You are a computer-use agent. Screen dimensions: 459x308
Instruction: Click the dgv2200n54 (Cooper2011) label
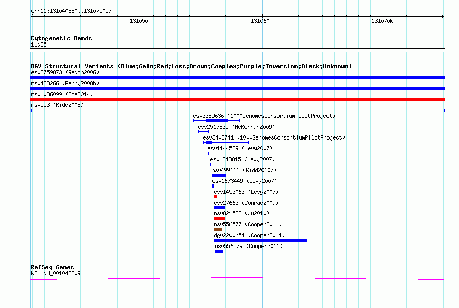click(249, 235)
